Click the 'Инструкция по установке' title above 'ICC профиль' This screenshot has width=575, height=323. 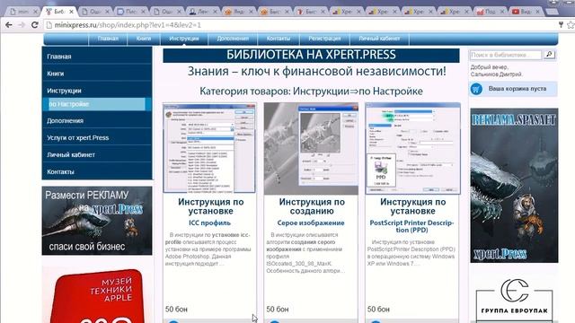click(x=210, y=206)
